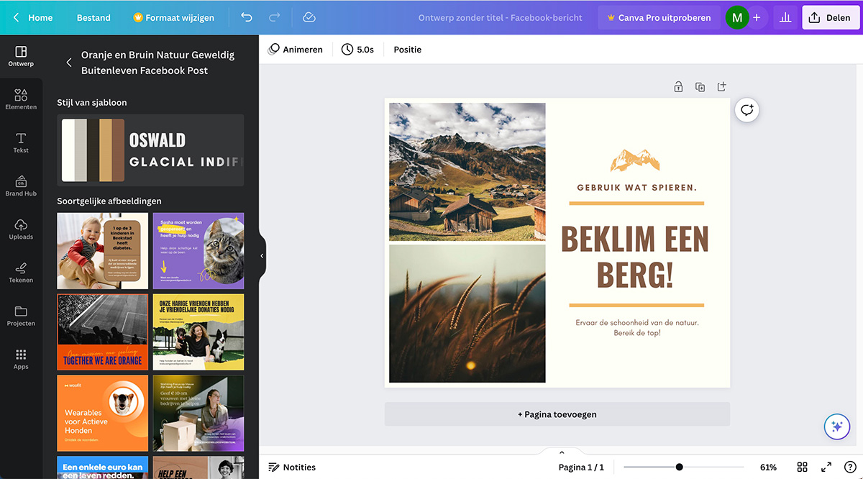863x479 pixels.
Task: Click Pagina toevoegen button
Action: coord(557,414)
